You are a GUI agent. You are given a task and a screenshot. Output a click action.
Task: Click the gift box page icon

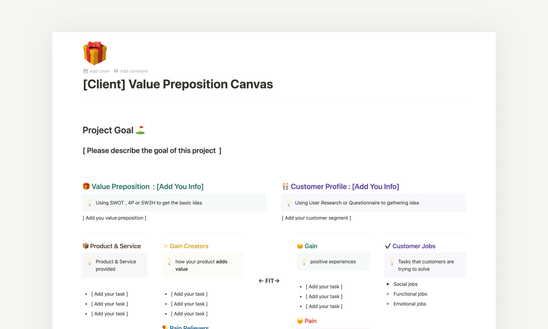[95, 53]
